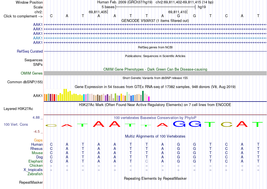The width and height of the screenshot is (267, 189).
Task: Select the 'Human' alignment row label
Action: coord(37,144)
